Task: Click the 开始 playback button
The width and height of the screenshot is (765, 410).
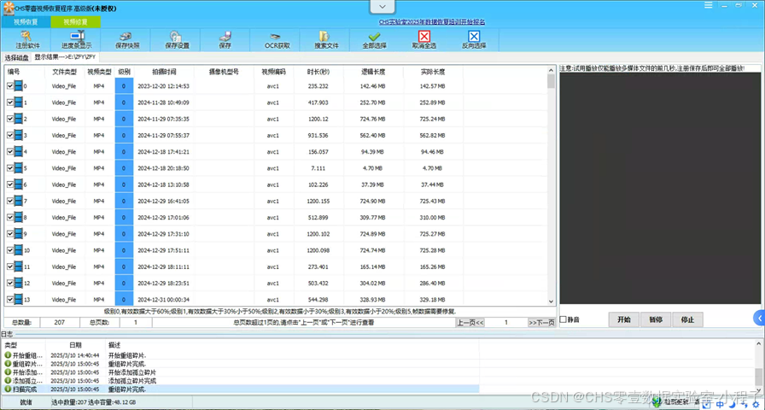Action: coord(624,319)
